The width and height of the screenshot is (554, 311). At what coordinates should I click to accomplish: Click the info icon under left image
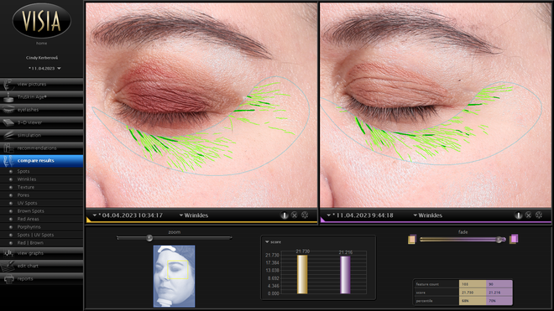pyautogui.click(x=284, y=215)
